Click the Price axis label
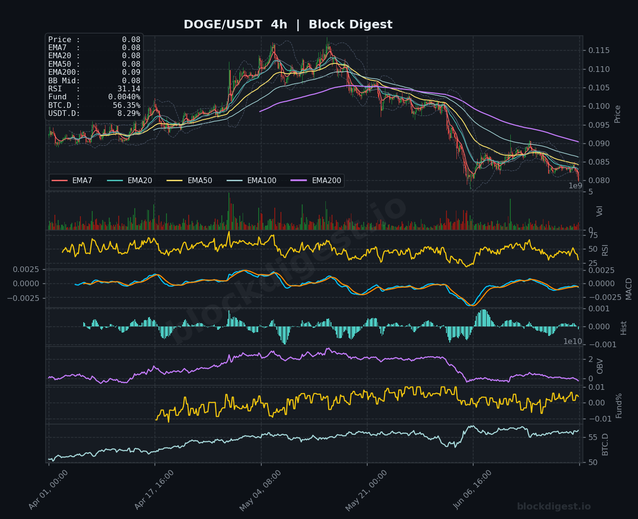 pyautogui.click(x=618, y=114)
